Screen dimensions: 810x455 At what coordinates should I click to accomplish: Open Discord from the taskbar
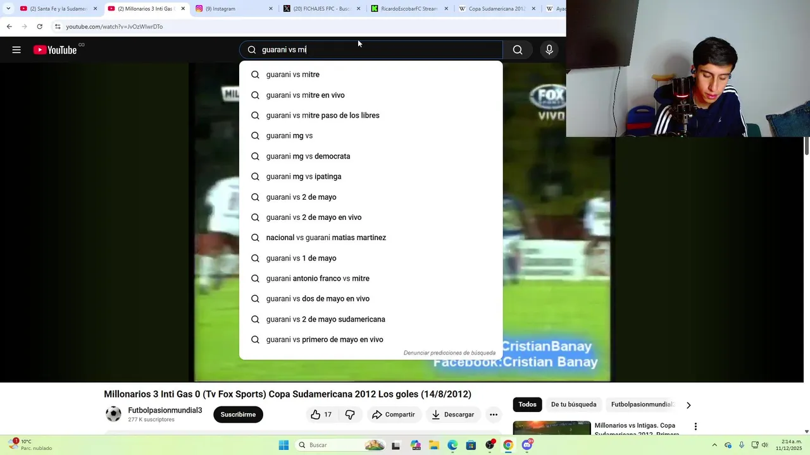coord(526,445)
